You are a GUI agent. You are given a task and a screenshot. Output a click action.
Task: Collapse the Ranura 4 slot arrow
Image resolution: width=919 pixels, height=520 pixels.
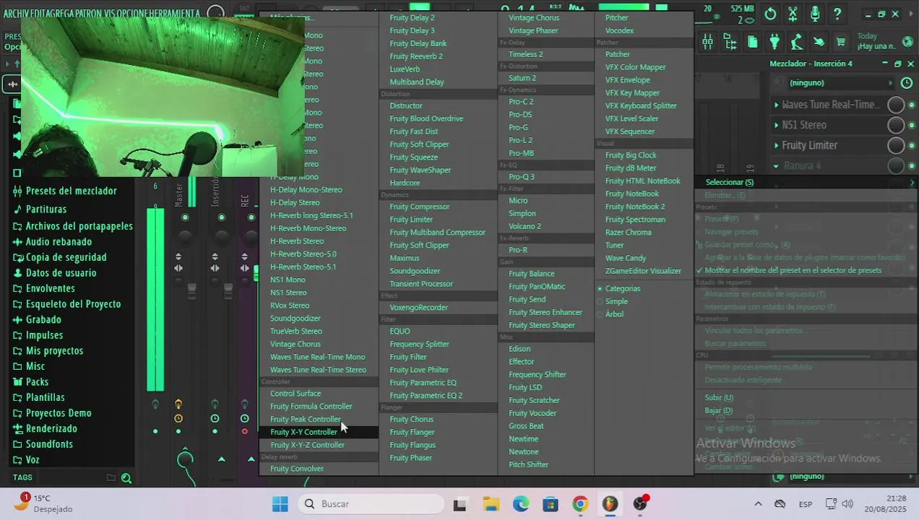click(x=776, y=166)
